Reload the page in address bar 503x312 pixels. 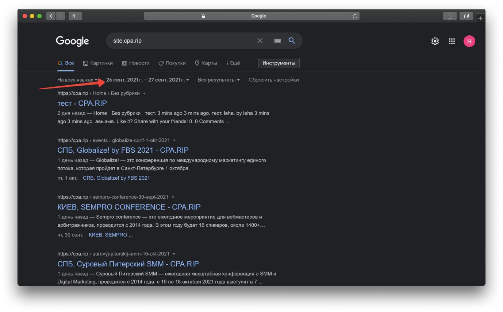click(x=354, y=16)
